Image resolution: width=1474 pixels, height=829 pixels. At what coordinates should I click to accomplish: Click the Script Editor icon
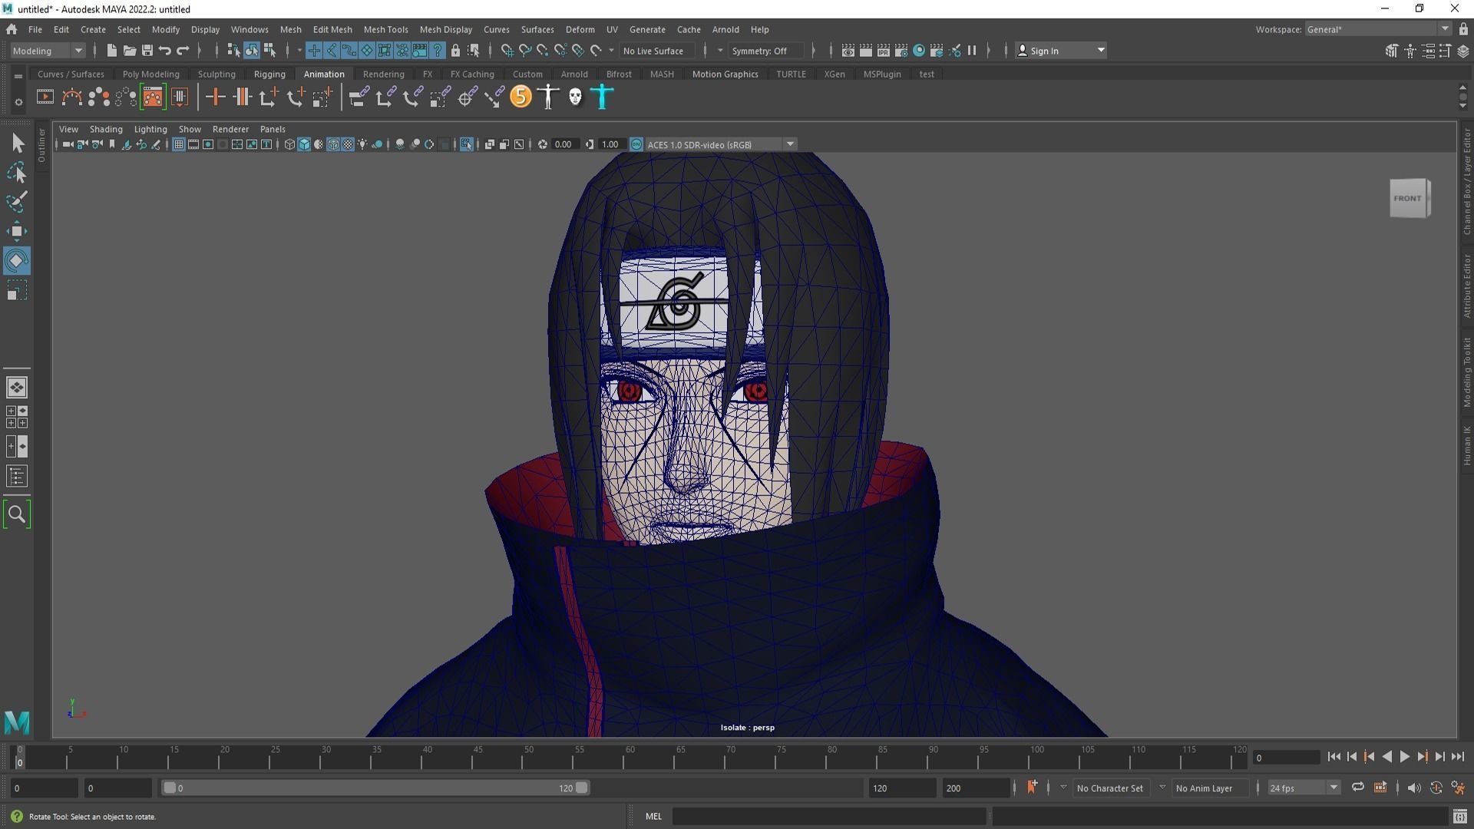tap(1460, 816)
